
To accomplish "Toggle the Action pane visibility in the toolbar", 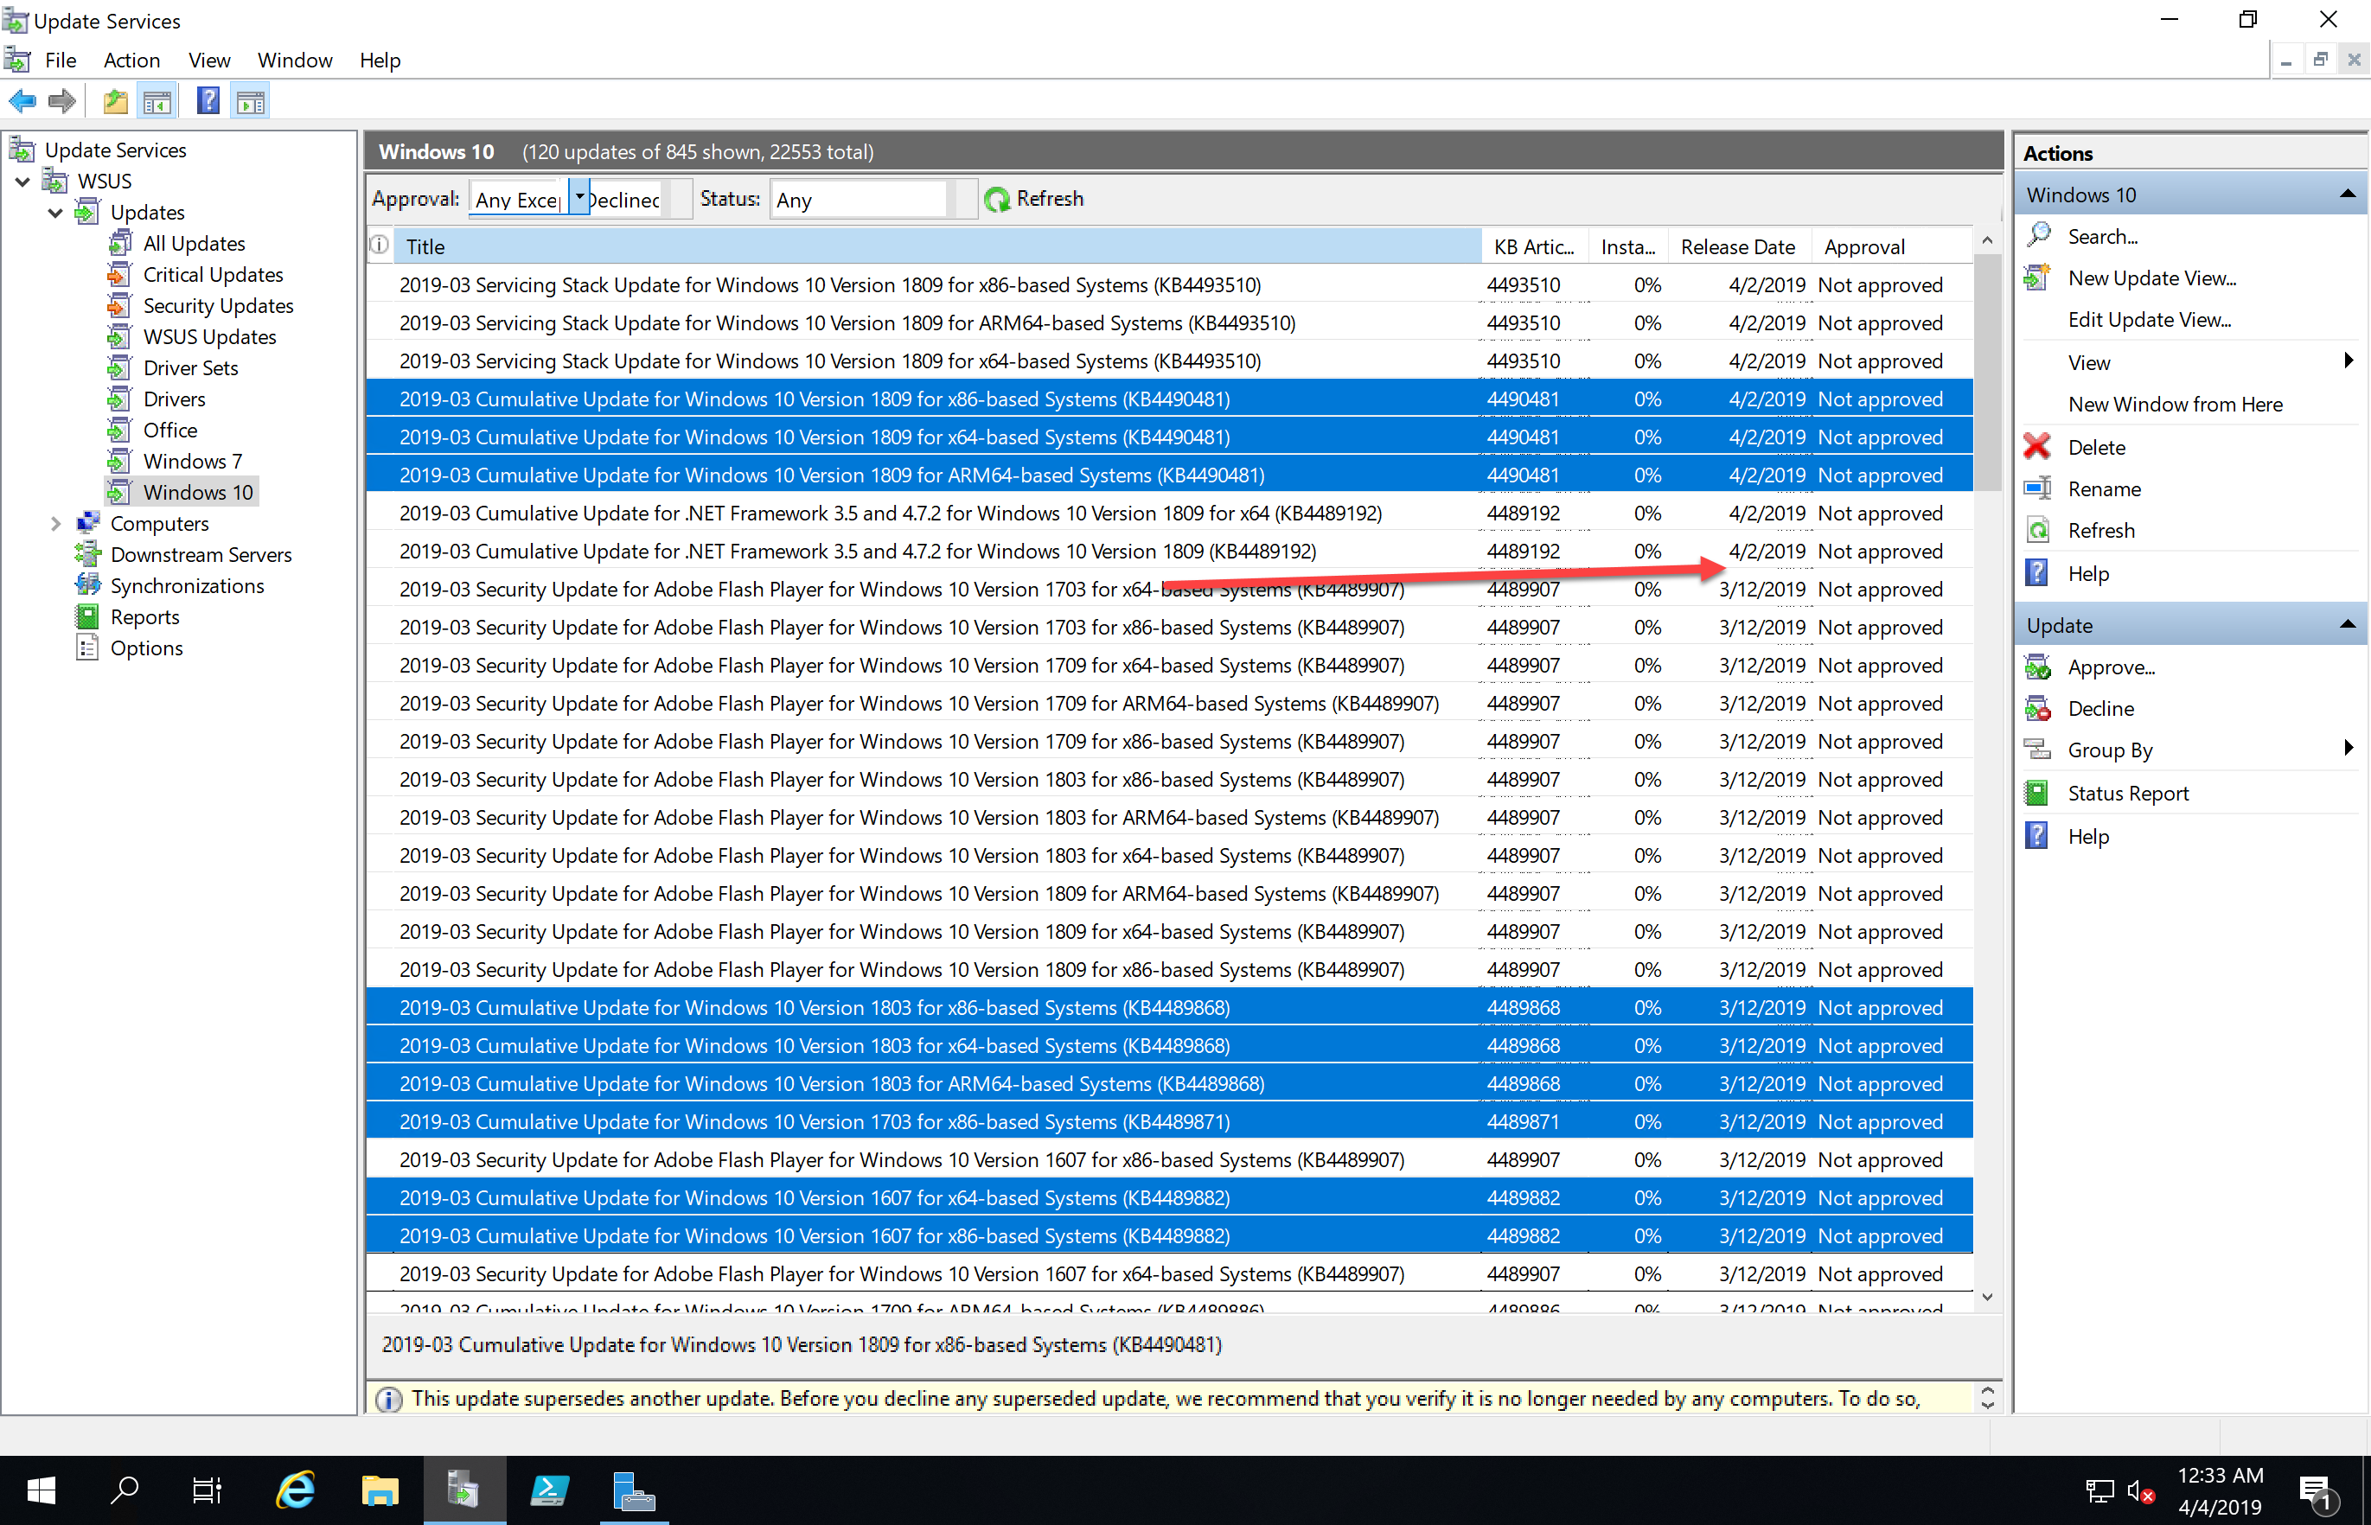I will click(x=250, y=100).
